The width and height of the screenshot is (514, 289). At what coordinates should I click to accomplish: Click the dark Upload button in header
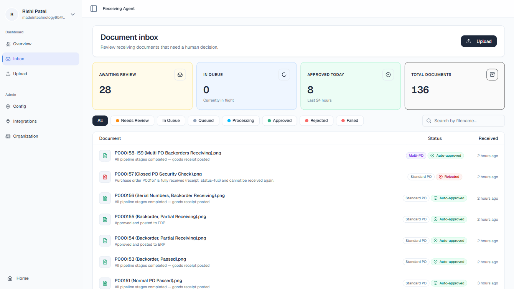coord(479,41)
